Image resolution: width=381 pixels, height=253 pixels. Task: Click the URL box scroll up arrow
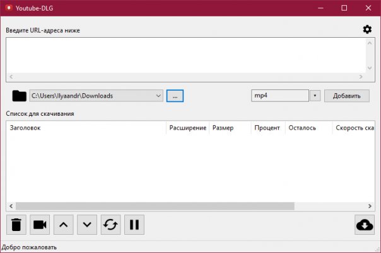(x=370, y=43)
